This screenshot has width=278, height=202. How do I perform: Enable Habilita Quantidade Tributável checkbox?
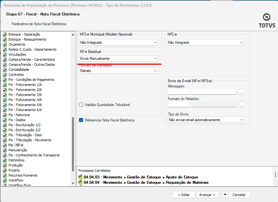pos(81,105)
